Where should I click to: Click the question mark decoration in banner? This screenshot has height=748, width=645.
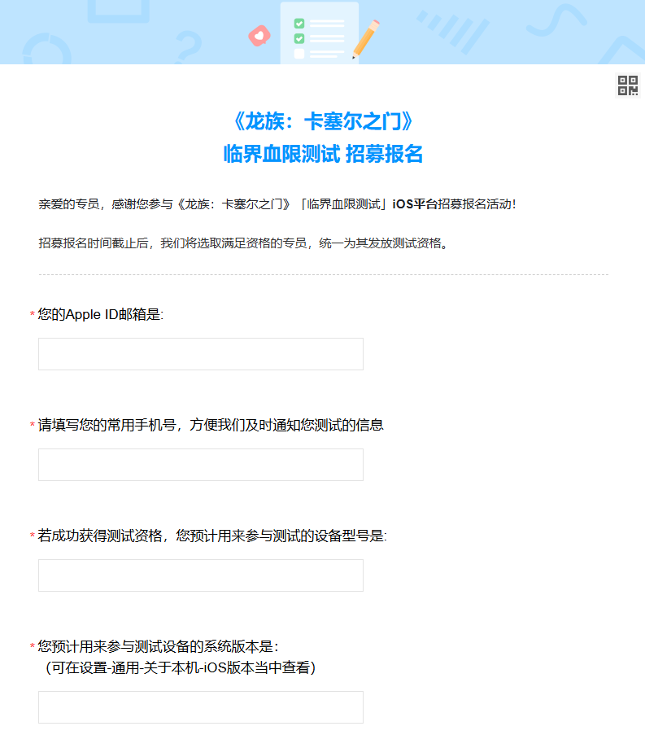pos(188,46)
